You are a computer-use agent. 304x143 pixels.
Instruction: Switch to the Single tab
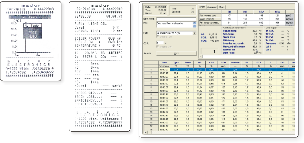pyautogui.click(x=202, y=7)
